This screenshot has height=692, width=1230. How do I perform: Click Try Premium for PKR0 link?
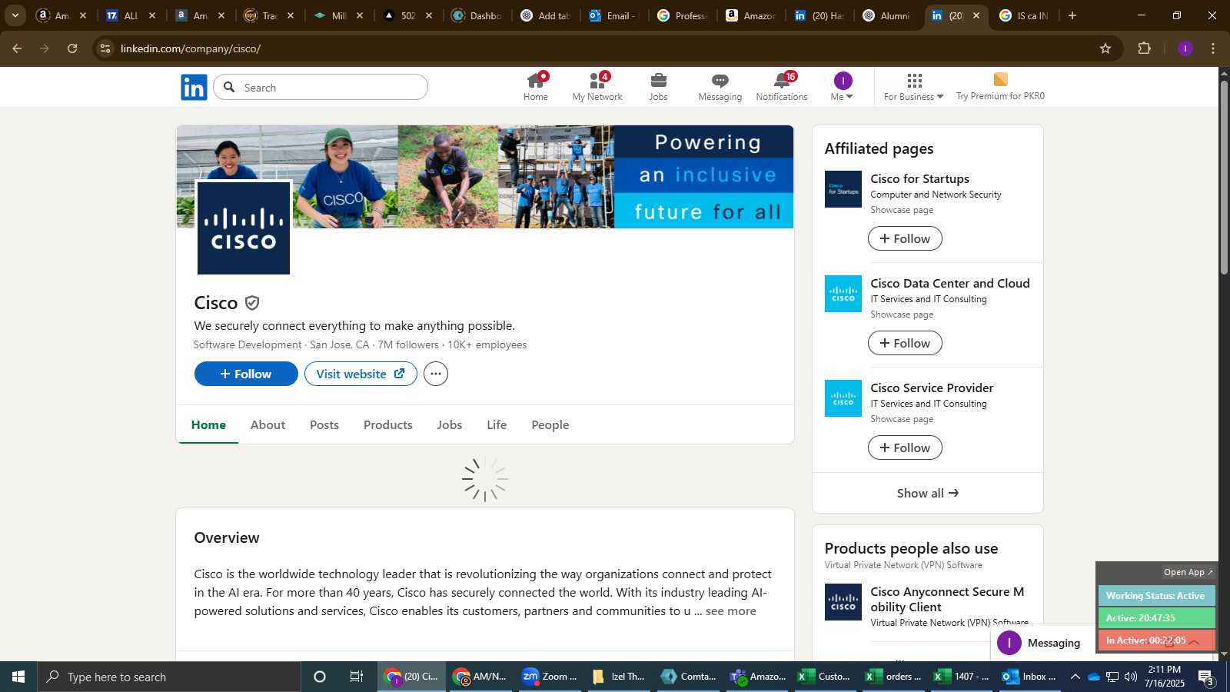pyautogui.click(x=1000, y=87)
